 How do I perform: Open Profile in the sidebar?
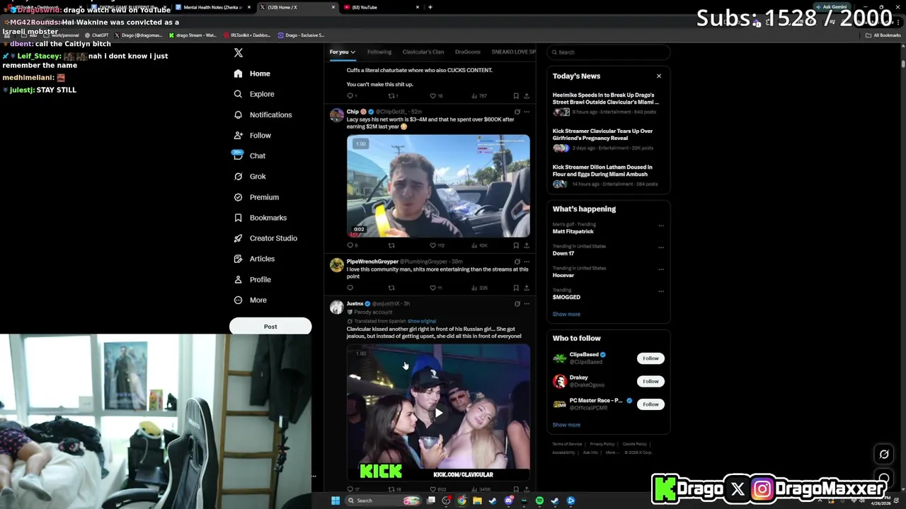click(x=253, y=279)
